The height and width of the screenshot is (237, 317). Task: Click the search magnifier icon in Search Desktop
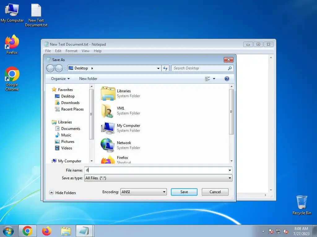pos(230,68)
